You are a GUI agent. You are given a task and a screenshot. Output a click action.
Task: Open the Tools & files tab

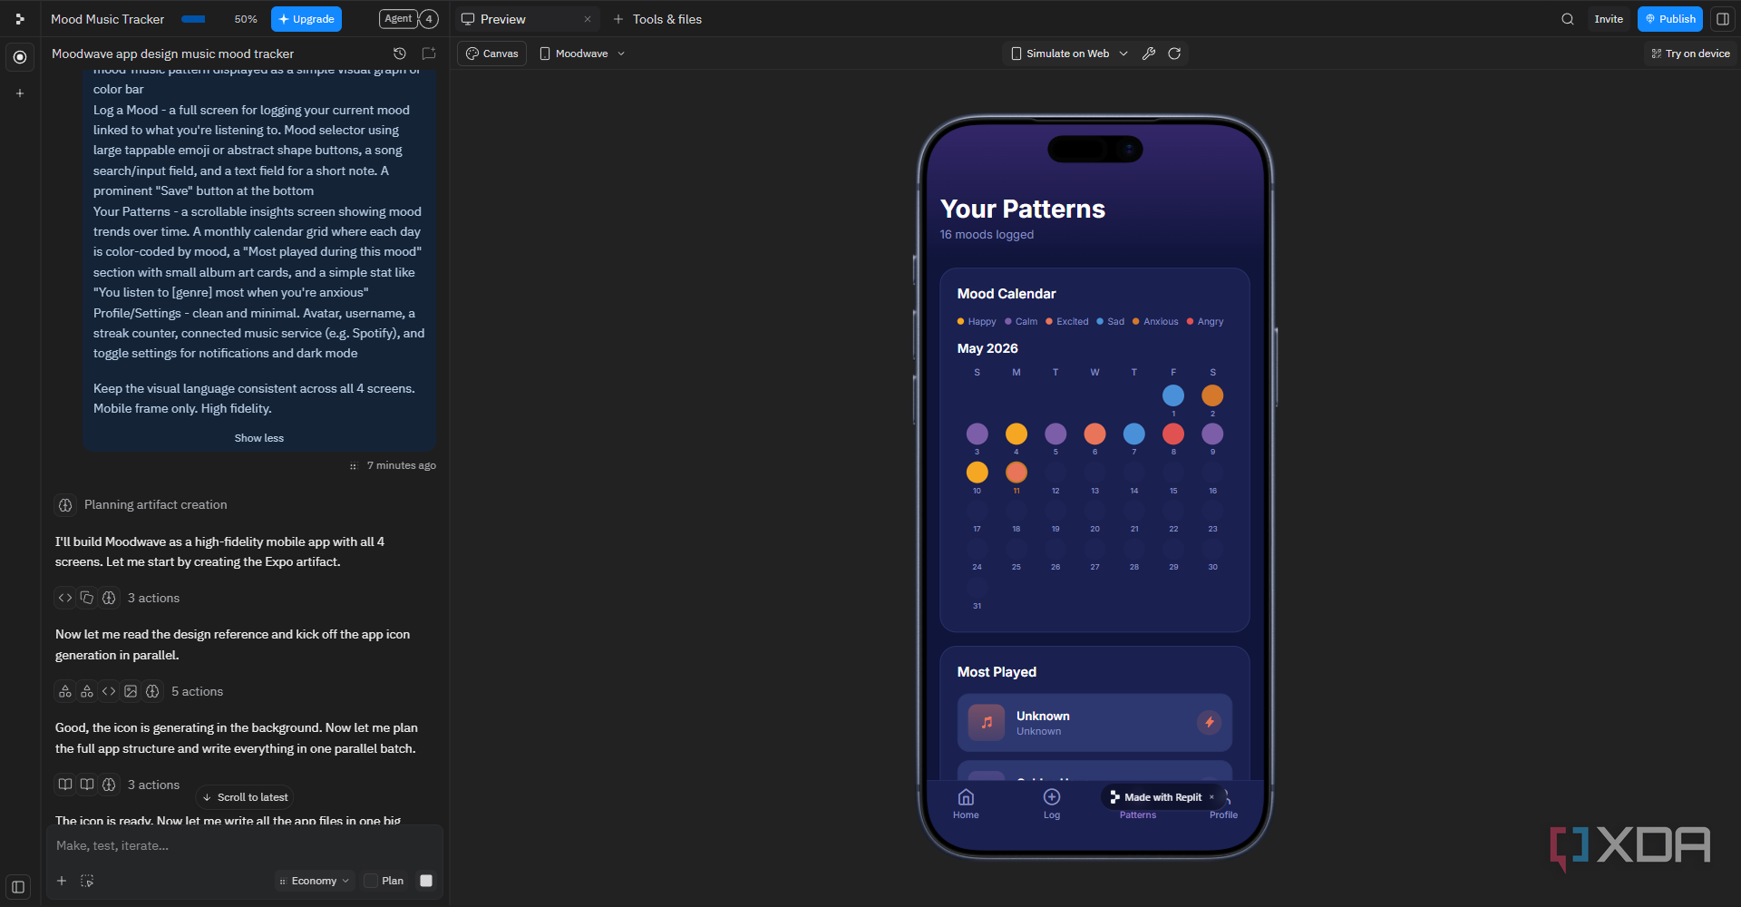658,19
